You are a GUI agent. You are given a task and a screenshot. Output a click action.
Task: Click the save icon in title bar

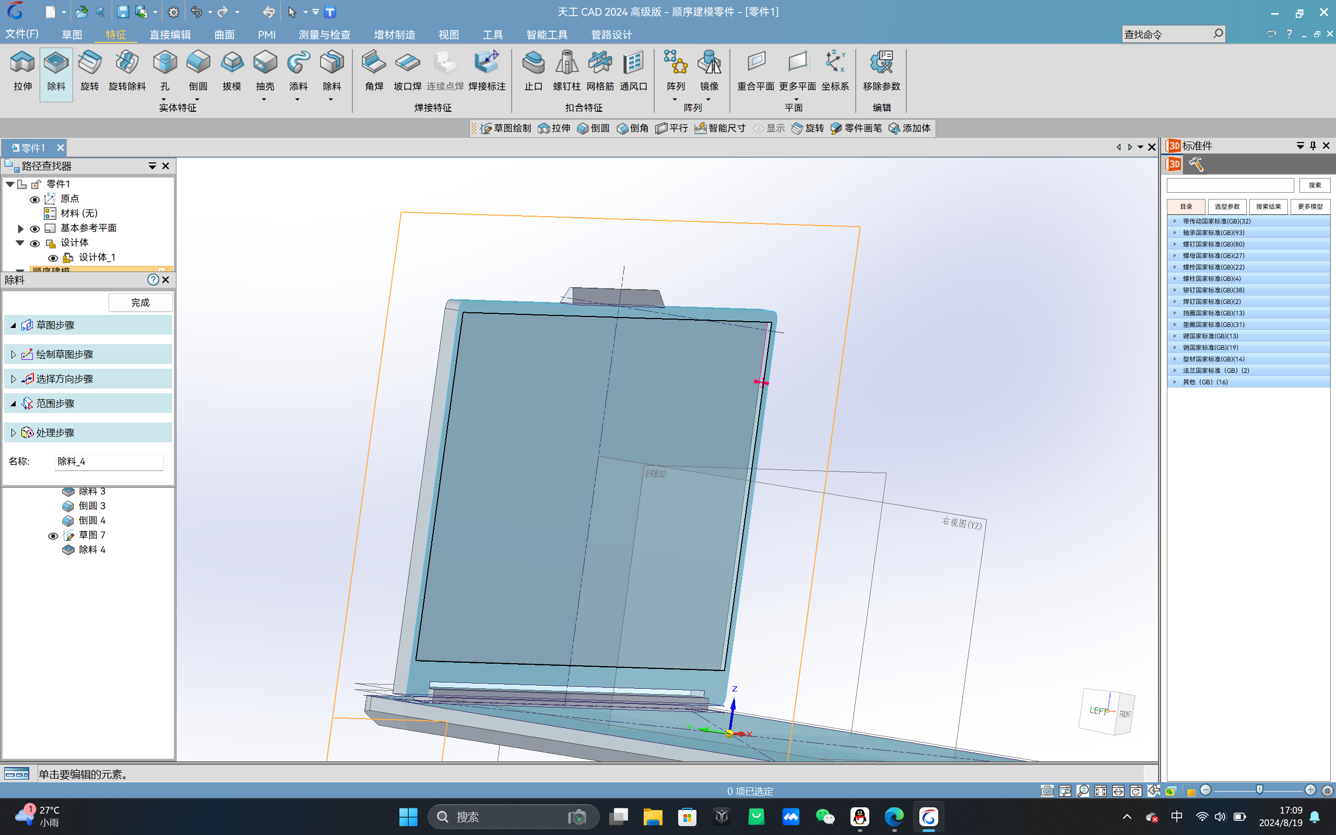[x=123, y=11]
